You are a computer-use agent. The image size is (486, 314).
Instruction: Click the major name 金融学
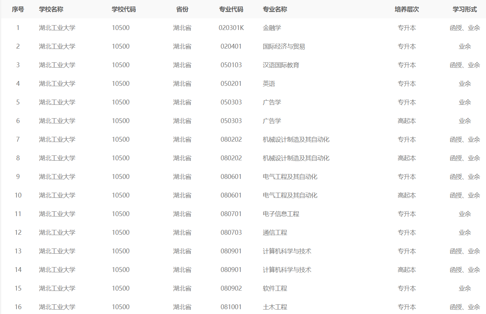pos(272,28)
